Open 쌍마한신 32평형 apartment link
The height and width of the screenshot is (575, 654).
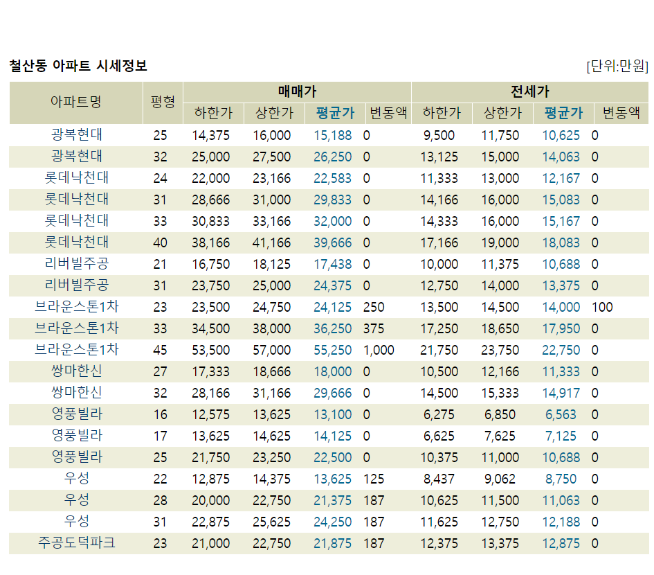76,393
